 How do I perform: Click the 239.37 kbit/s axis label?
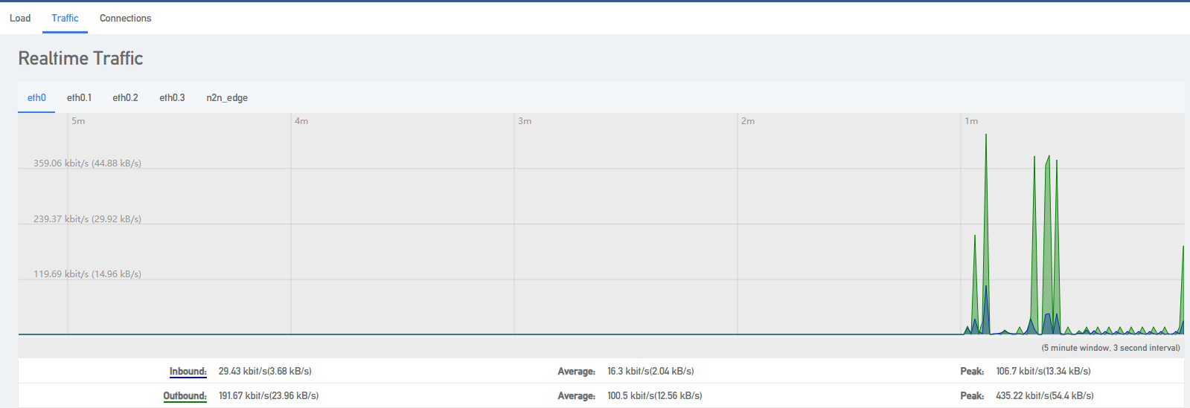[87, 219]
